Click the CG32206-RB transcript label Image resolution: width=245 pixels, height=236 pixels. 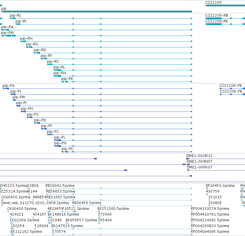click(216, 16)
